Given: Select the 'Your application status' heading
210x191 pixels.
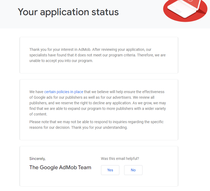Looking at the screenshot, I should pos(68,12).
